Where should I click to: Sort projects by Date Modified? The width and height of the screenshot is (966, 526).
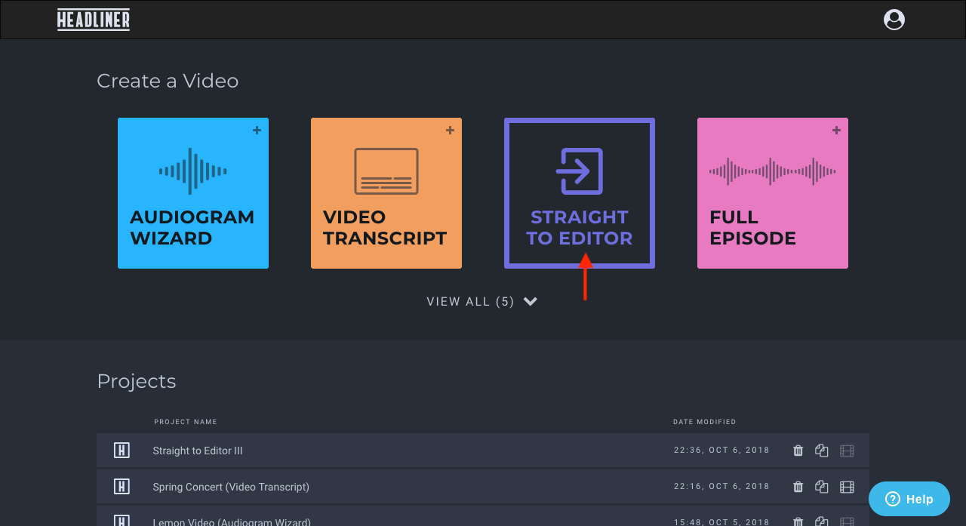tap(704, 422)
